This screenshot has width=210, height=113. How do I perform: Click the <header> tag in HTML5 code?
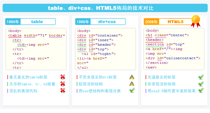point(155,40)
